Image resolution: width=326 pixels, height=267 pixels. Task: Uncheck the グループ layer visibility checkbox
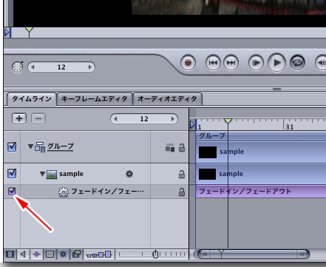12,146
